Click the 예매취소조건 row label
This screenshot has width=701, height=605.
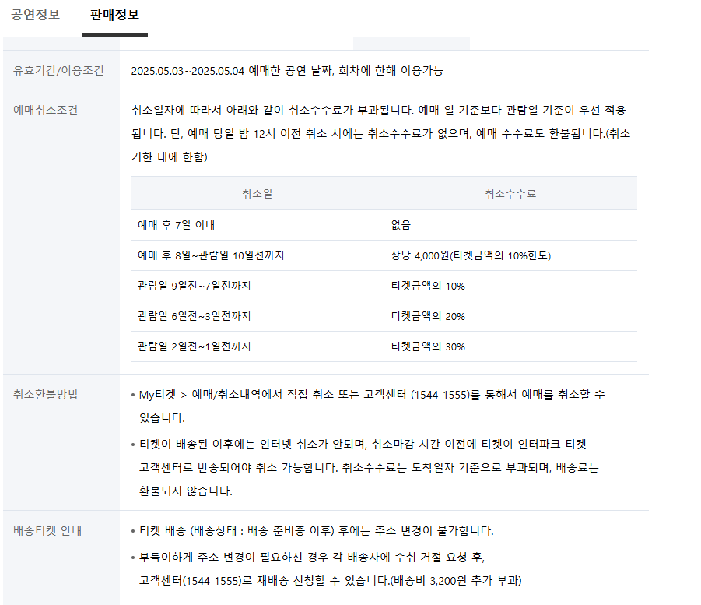click(46, 110)
